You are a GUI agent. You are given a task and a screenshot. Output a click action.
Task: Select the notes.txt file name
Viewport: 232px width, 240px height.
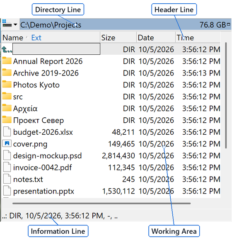click(x=28, y=179)
